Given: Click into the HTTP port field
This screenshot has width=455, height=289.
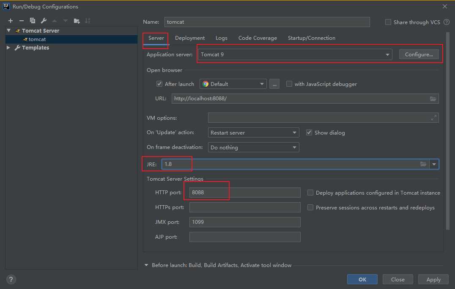Looking at the screenshot, I should pyautogui.click(x=244, y=193).
